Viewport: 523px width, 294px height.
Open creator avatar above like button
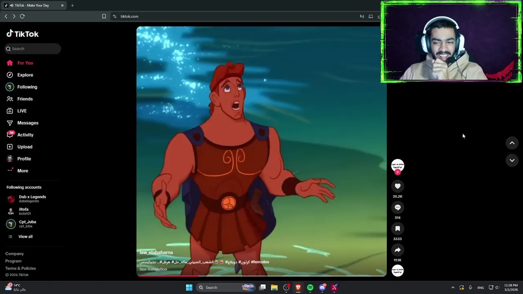pyautogui.click(x=398, y=165)
